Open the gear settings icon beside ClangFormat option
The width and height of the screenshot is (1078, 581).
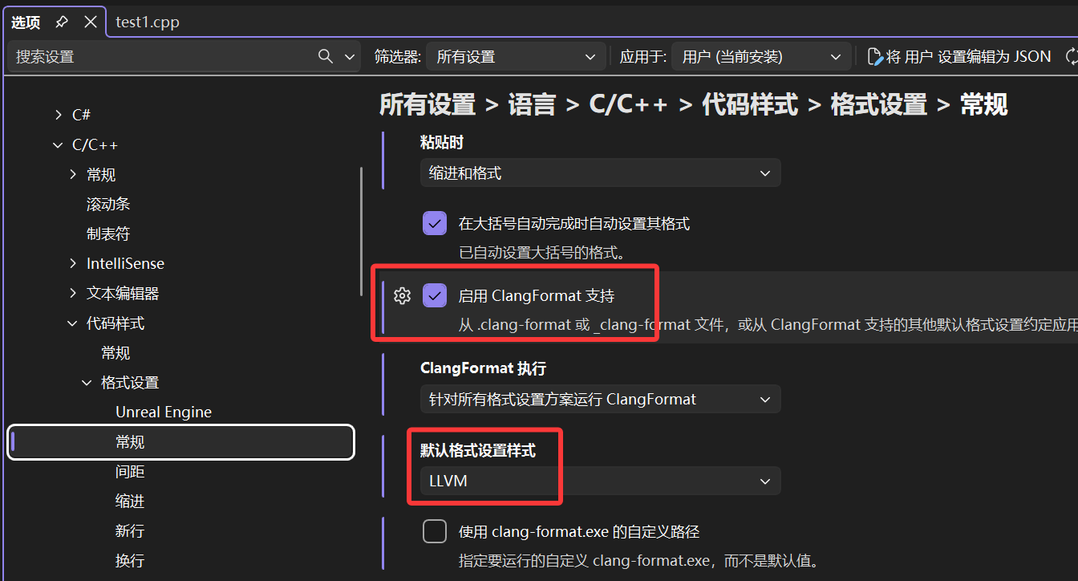click(x=402, y=295)
